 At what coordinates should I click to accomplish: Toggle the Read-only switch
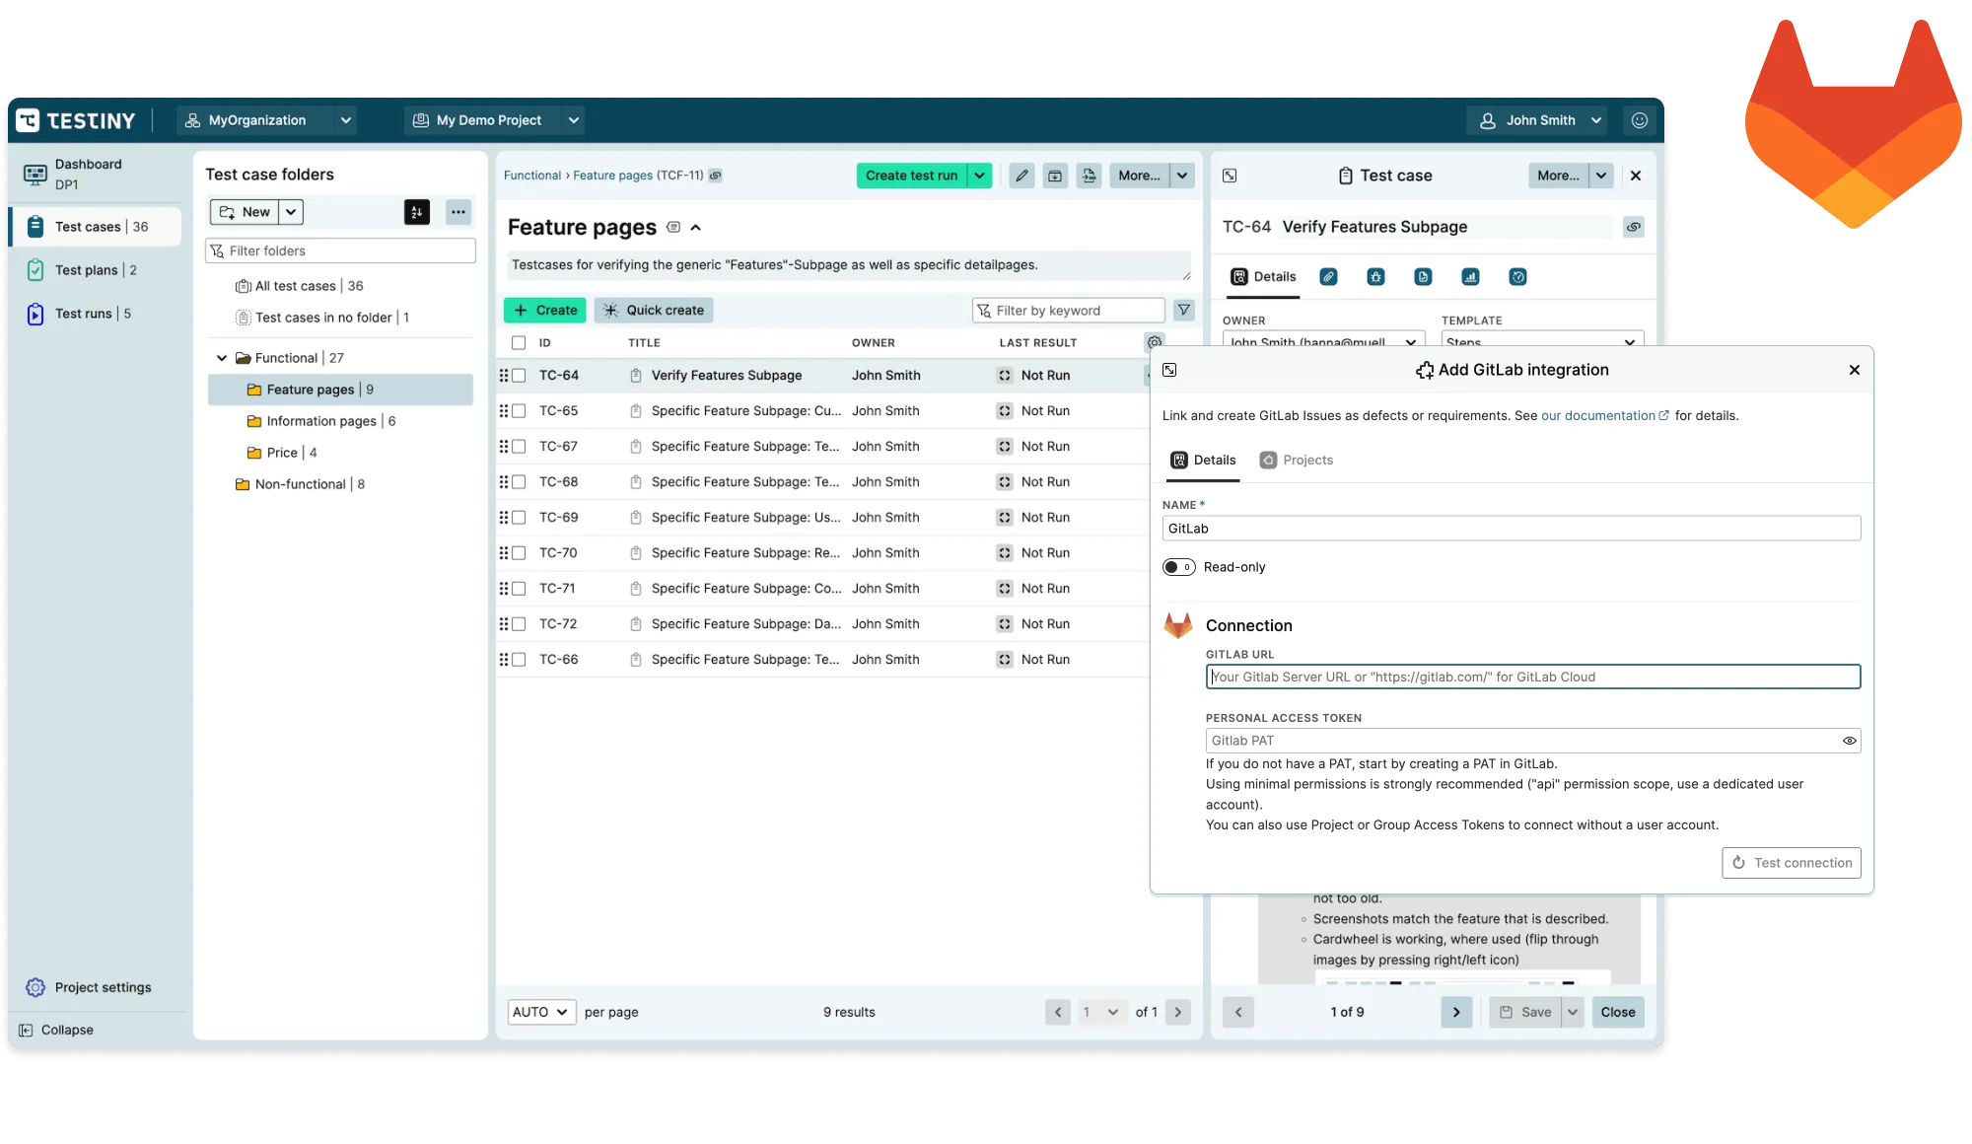coord(1178,567)
